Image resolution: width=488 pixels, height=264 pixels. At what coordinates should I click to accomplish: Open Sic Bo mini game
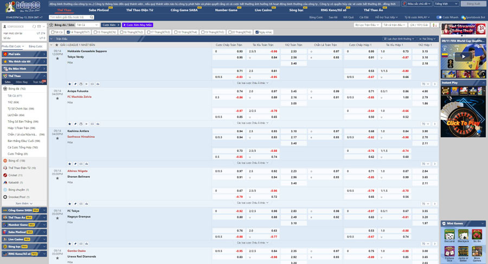pyautogui.click(x=477, y=236)
